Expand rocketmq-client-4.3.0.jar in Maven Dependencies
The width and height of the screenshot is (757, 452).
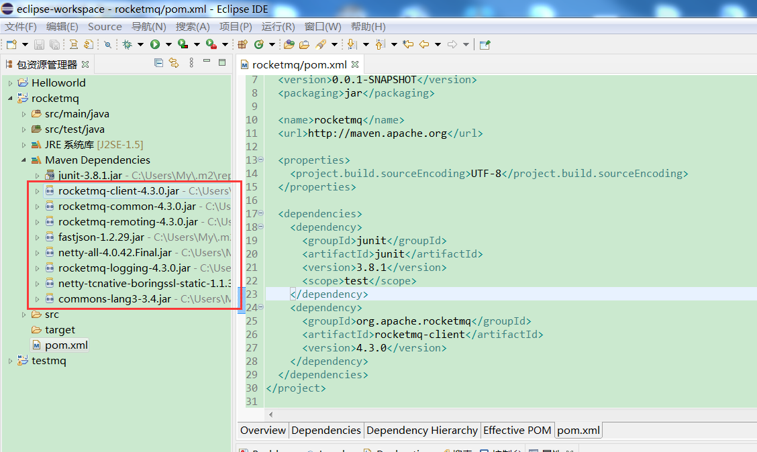pos(38,191)
